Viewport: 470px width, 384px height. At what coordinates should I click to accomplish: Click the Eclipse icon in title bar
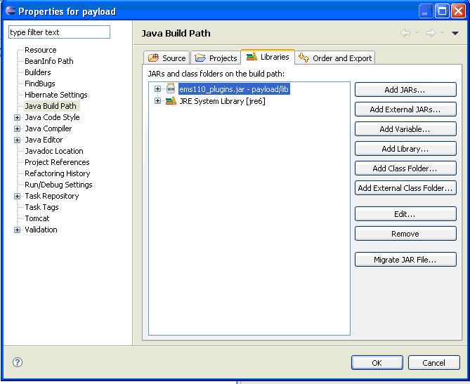point(11,11)
